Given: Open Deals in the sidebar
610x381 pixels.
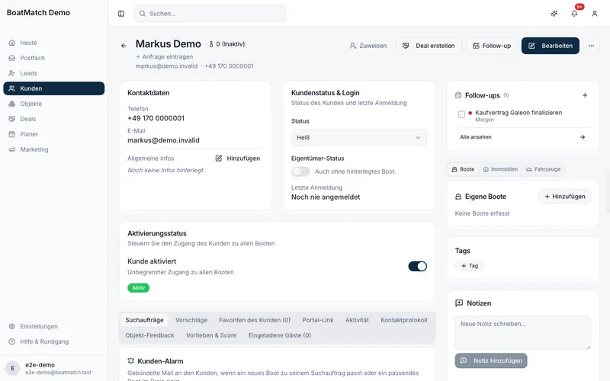Looking at the screenshot, I should point(54,119).
